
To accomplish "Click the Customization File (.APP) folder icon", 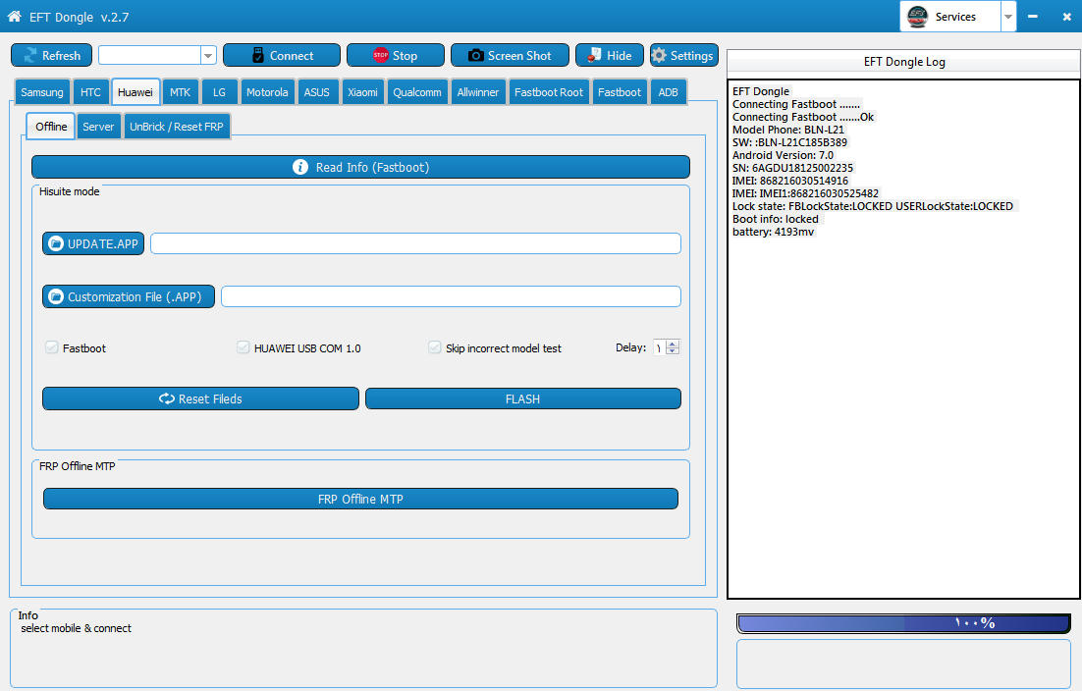I will click(x=56, y=296).
